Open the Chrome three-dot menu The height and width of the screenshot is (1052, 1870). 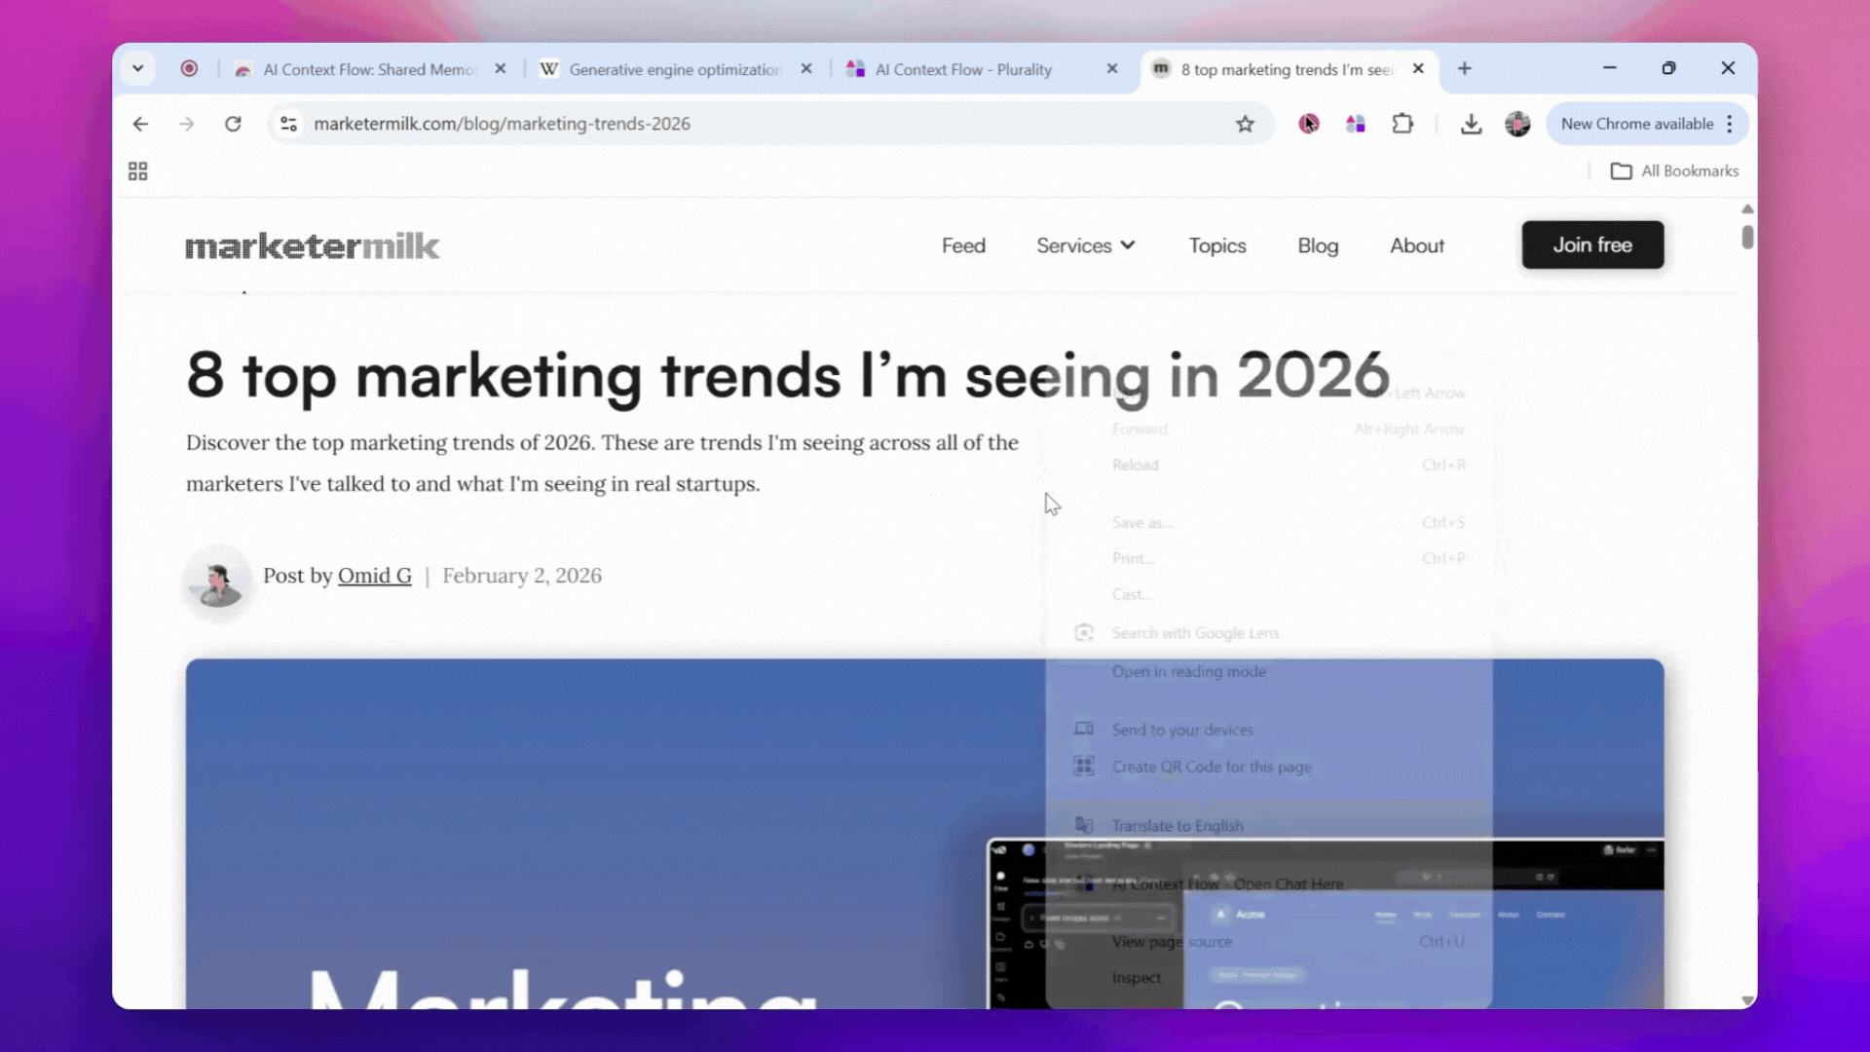tap(1730, 124)
